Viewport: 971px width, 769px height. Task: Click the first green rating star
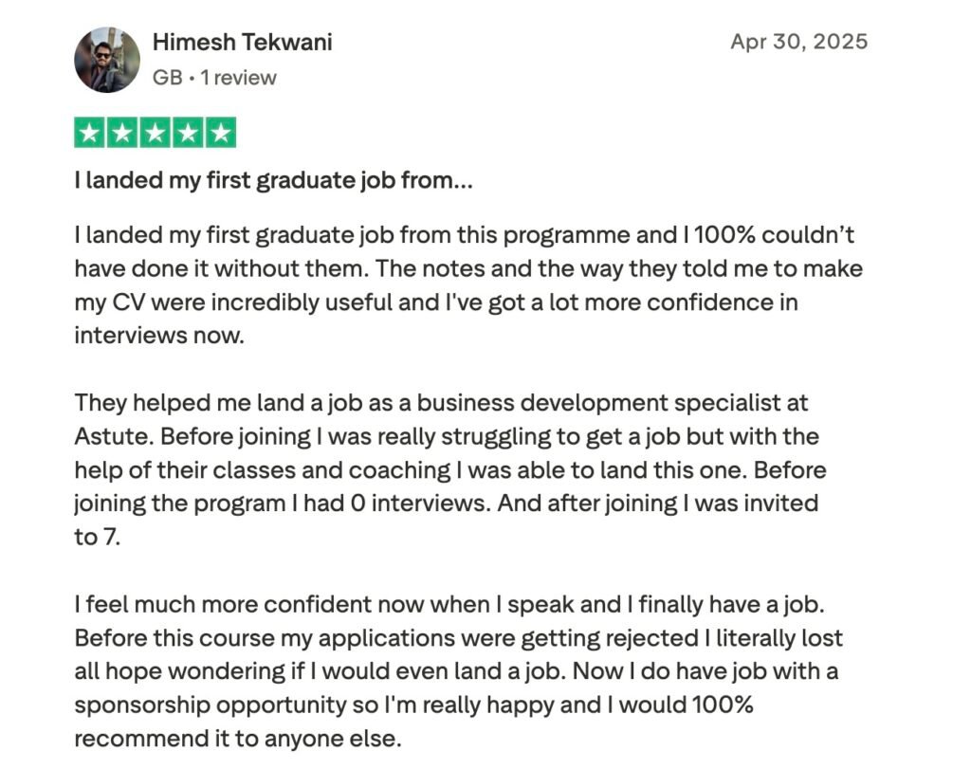click(x=90, y=133)
